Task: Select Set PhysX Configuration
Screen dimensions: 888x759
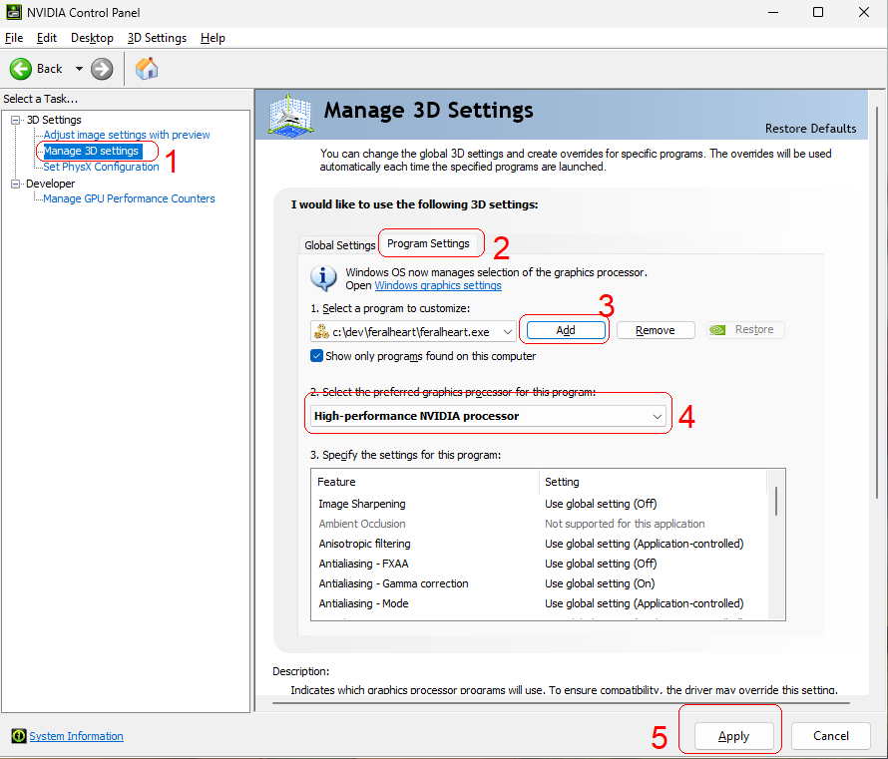Action: (101, 167)
